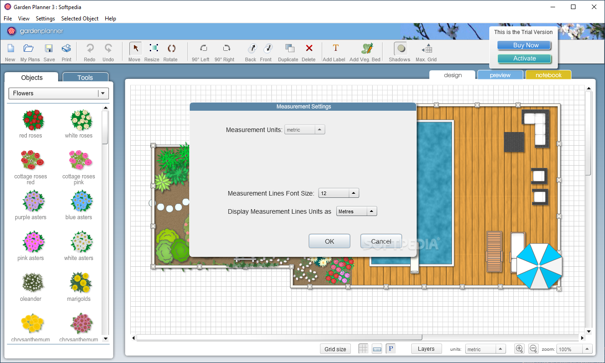Bring object to Front
The image size is (605, 363).
[268, 48]
